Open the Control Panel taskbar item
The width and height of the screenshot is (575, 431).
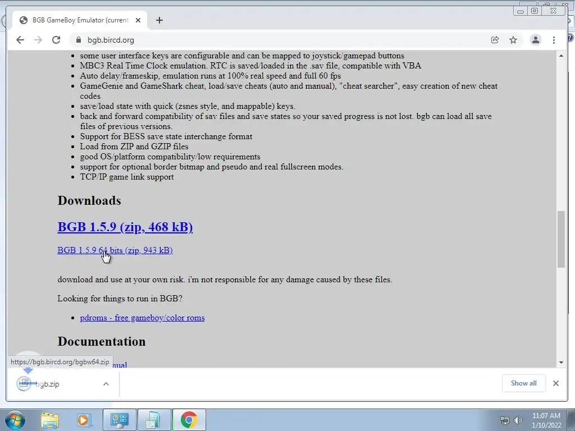119,420
